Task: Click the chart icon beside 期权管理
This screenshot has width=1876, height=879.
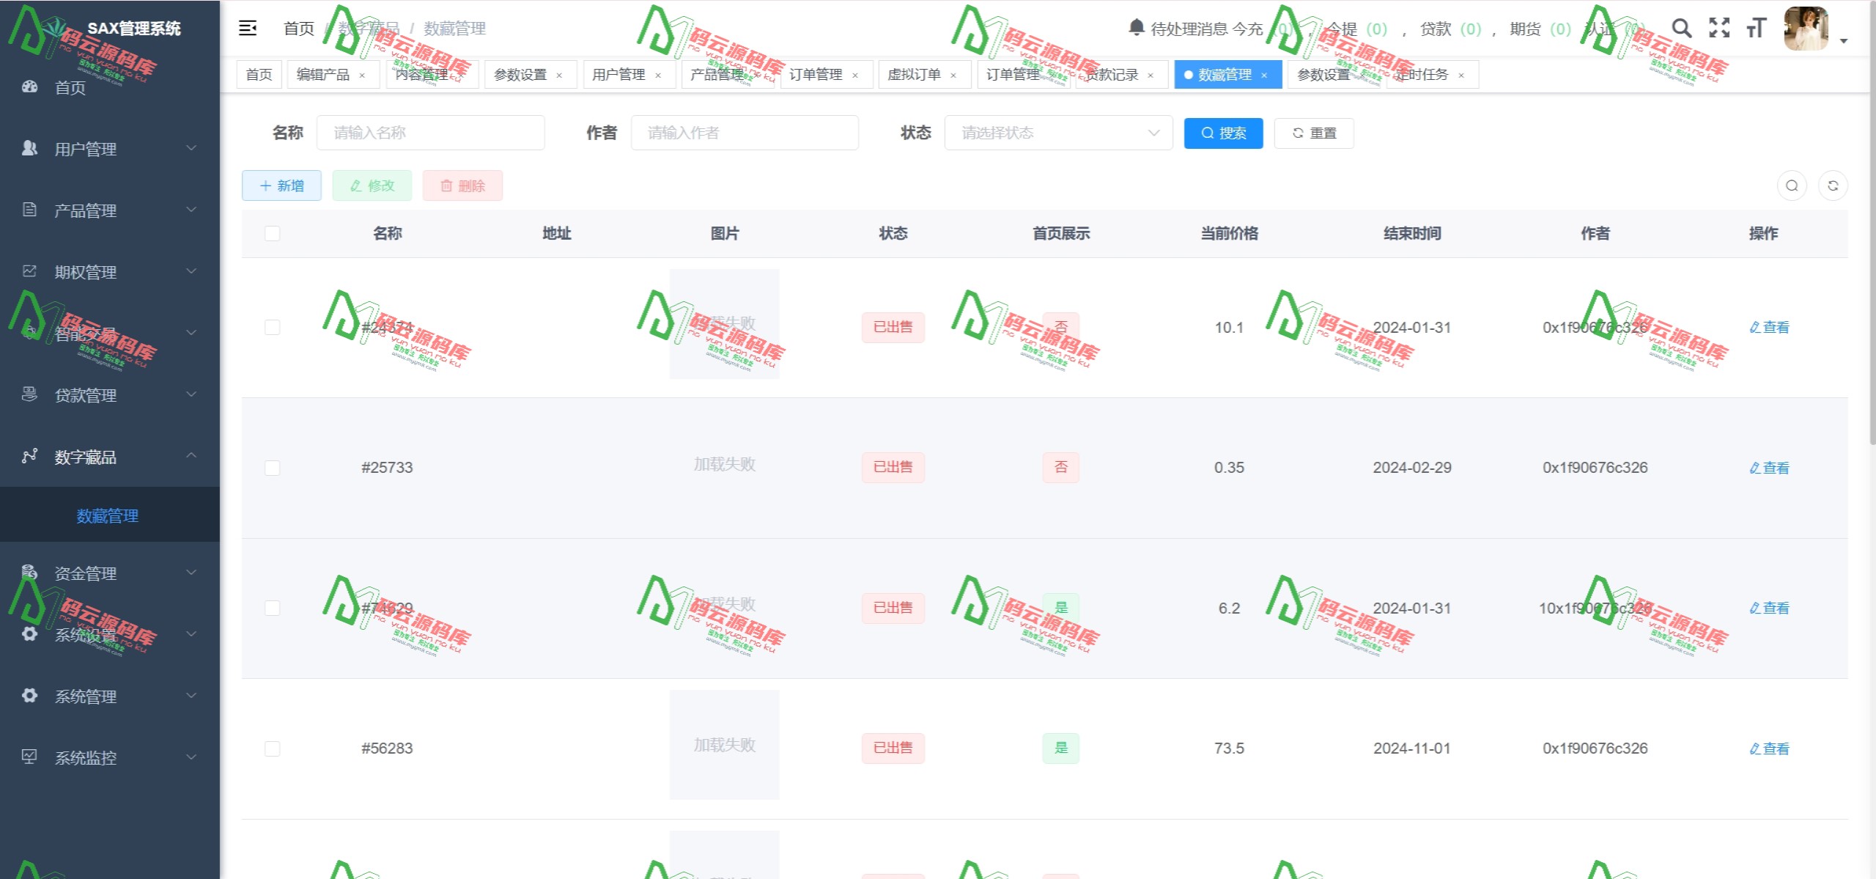Action: pos(29,271)
